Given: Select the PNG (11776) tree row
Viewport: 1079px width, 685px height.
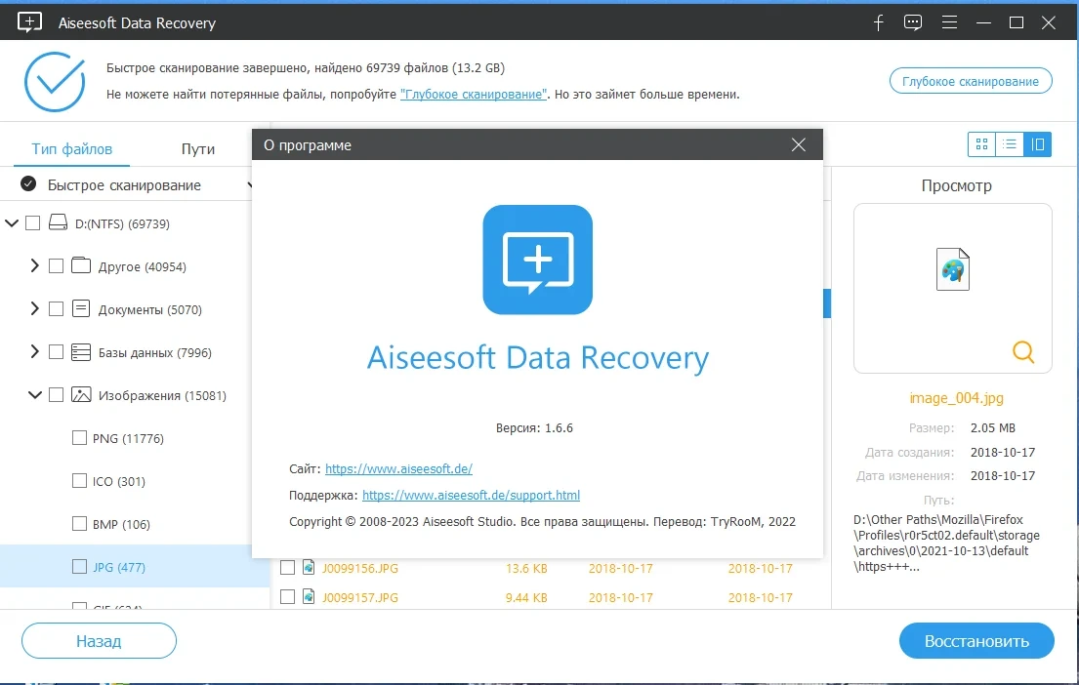Looking at the screenshot, I should 135,438.
